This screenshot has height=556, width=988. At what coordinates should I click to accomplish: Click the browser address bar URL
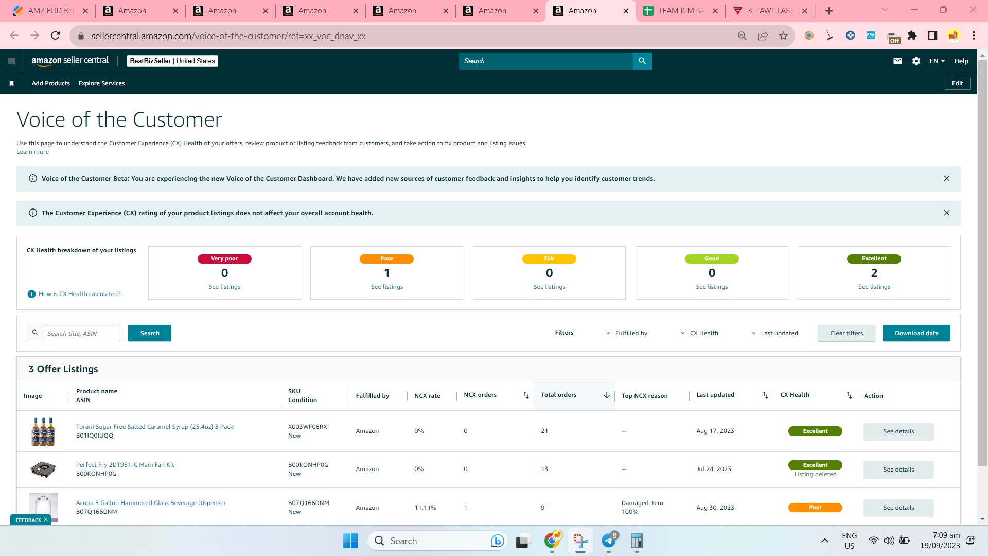pos(228,36)
